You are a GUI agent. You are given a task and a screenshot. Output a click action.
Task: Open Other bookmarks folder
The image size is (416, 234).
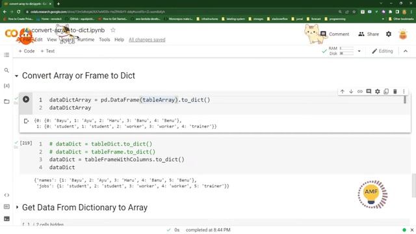click(401, 19)
